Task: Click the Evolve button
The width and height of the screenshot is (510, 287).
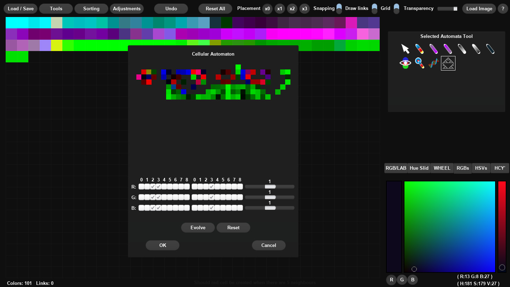Action: (x=198, y=227)
